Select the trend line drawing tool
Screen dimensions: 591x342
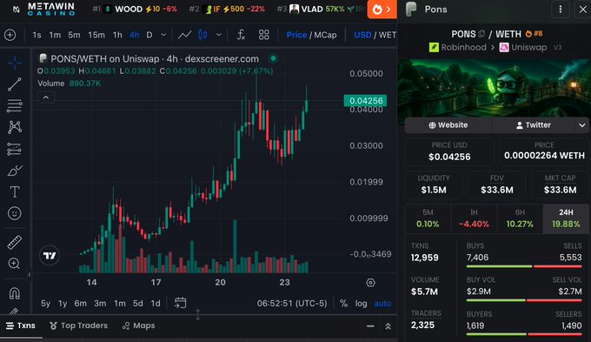(x=14, y=84)
